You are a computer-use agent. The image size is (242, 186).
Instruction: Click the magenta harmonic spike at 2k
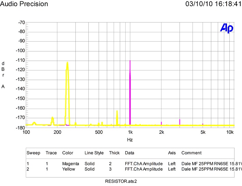point(161,123)
